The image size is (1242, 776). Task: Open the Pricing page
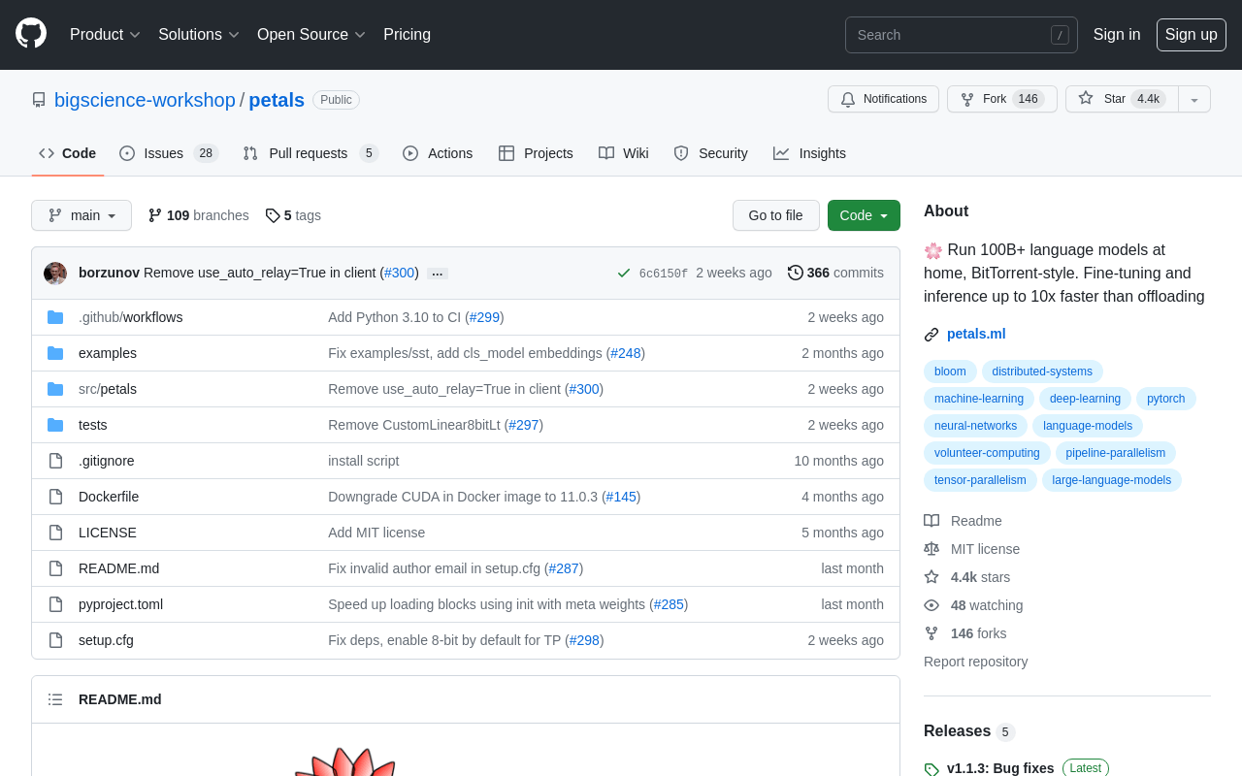[x=407, y=35]
